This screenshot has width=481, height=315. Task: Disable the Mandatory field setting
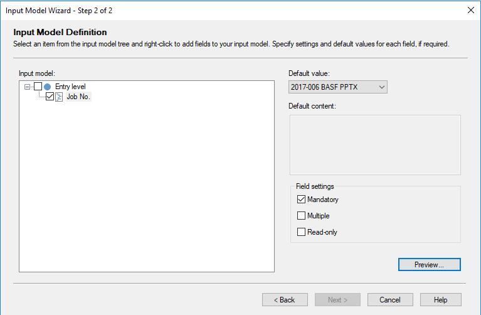pos(302,200)
